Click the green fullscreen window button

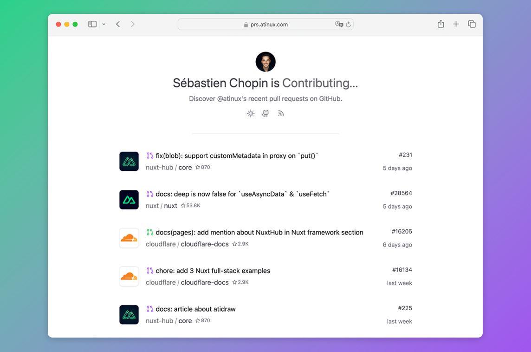75,25
